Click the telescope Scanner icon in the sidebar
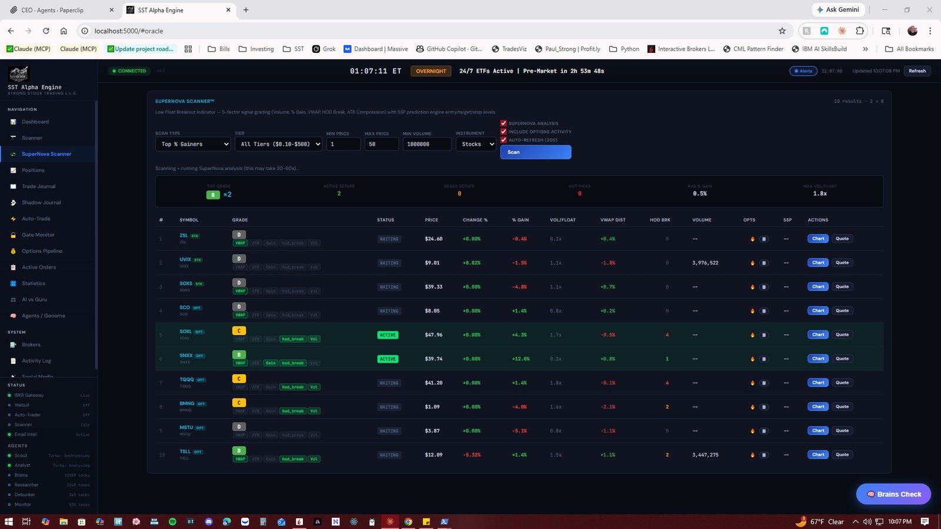Screen dimensions: 941x529 pyautogui.click(x=13, y=138)
